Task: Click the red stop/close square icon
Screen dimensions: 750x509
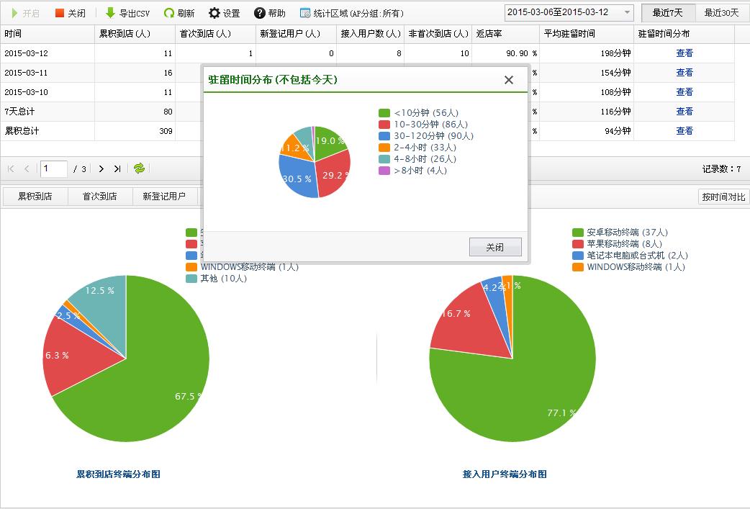Action: tap(60, 13)
